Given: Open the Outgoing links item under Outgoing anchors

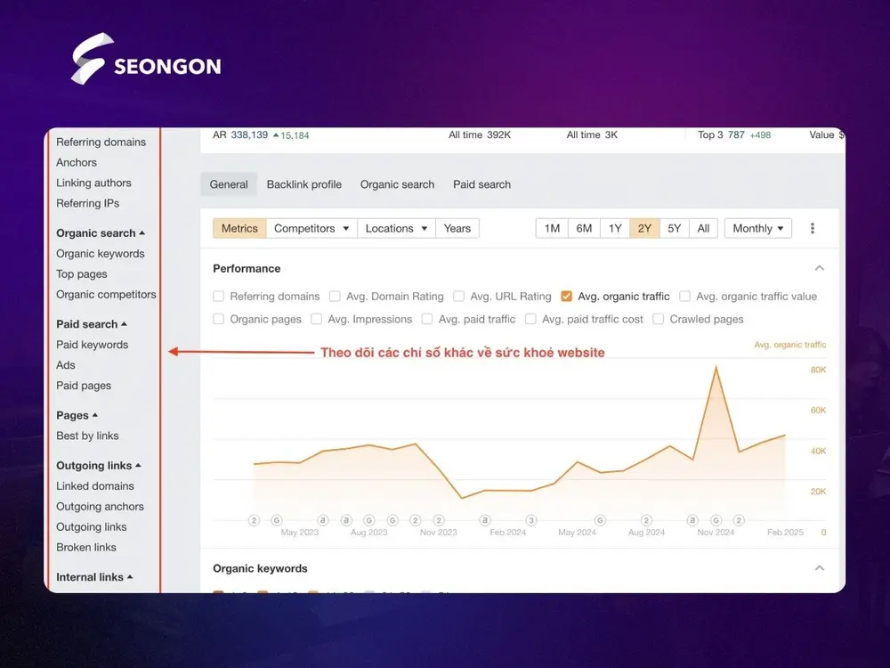Looking at the screenshot, I should pos(92,527).
